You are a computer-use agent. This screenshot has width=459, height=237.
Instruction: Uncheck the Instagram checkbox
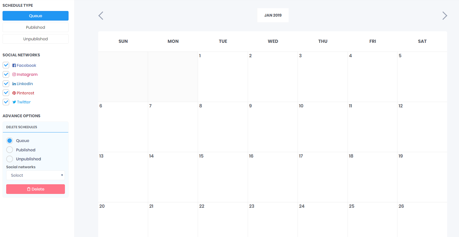(x=6, y=74)
